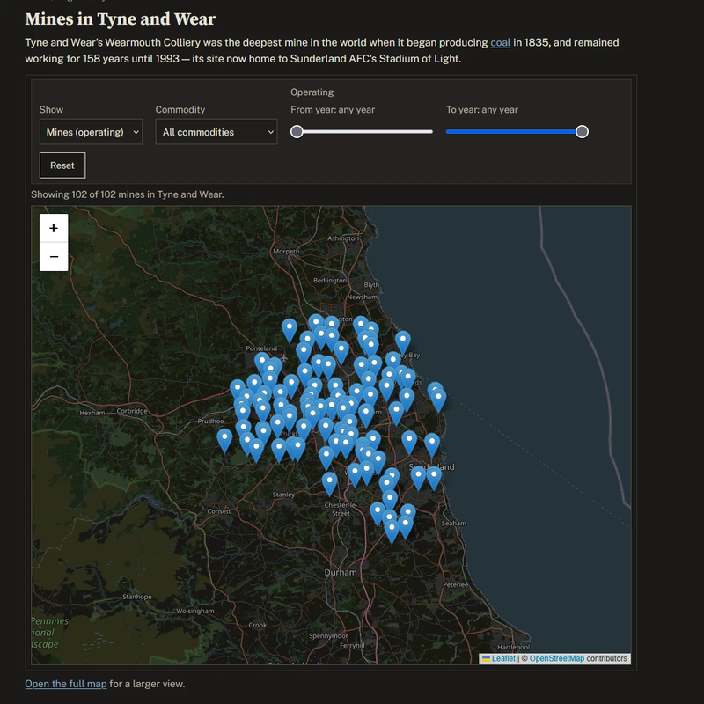704x704 pixels.
Task: Open the Show dropdown set to Mines (operating)
Action: point(91,132)
